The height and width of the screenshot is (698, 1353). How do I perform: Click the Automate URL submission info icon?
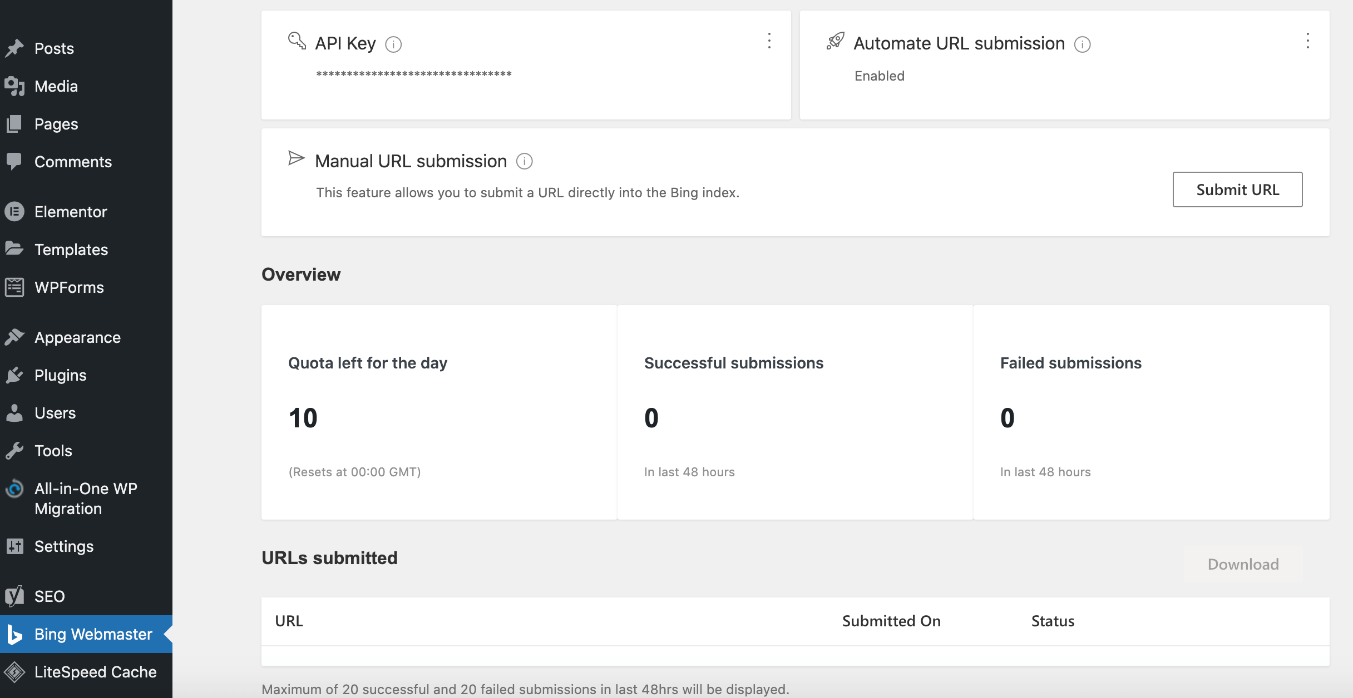coord(1082,44)
